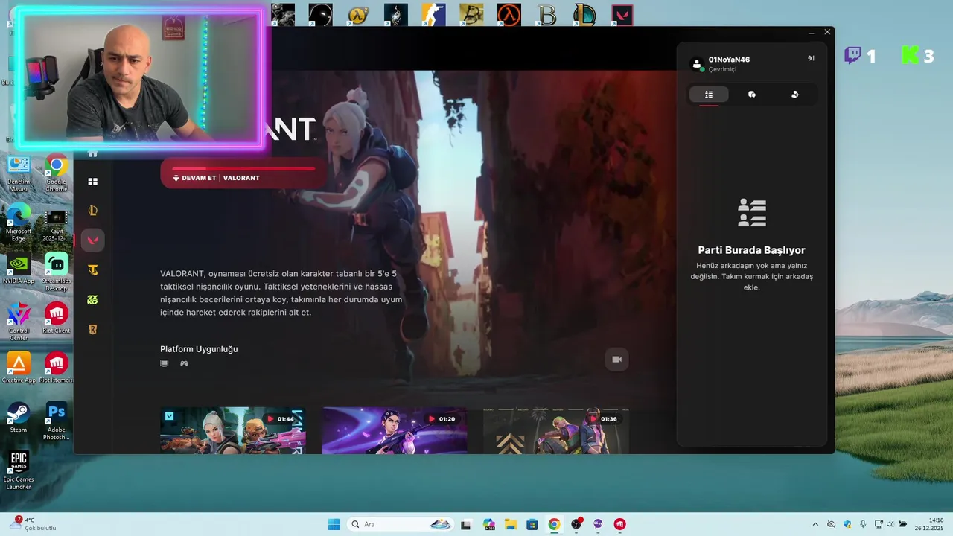The height and width of the screenshot is (536, 953).
Task: Open Riot Client from the taskbar
Action: coord(619,524)
